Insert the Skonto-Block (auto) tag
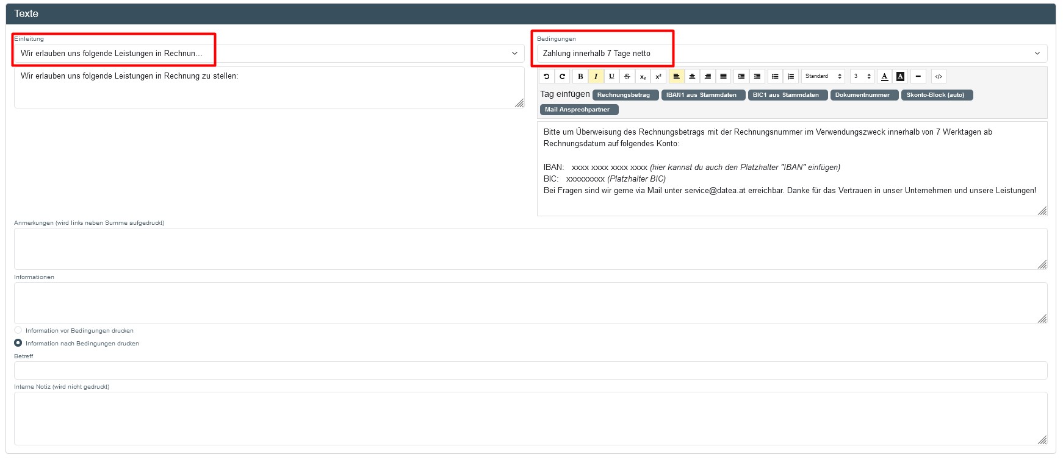 pyautogui.click(x=935, y=95)
